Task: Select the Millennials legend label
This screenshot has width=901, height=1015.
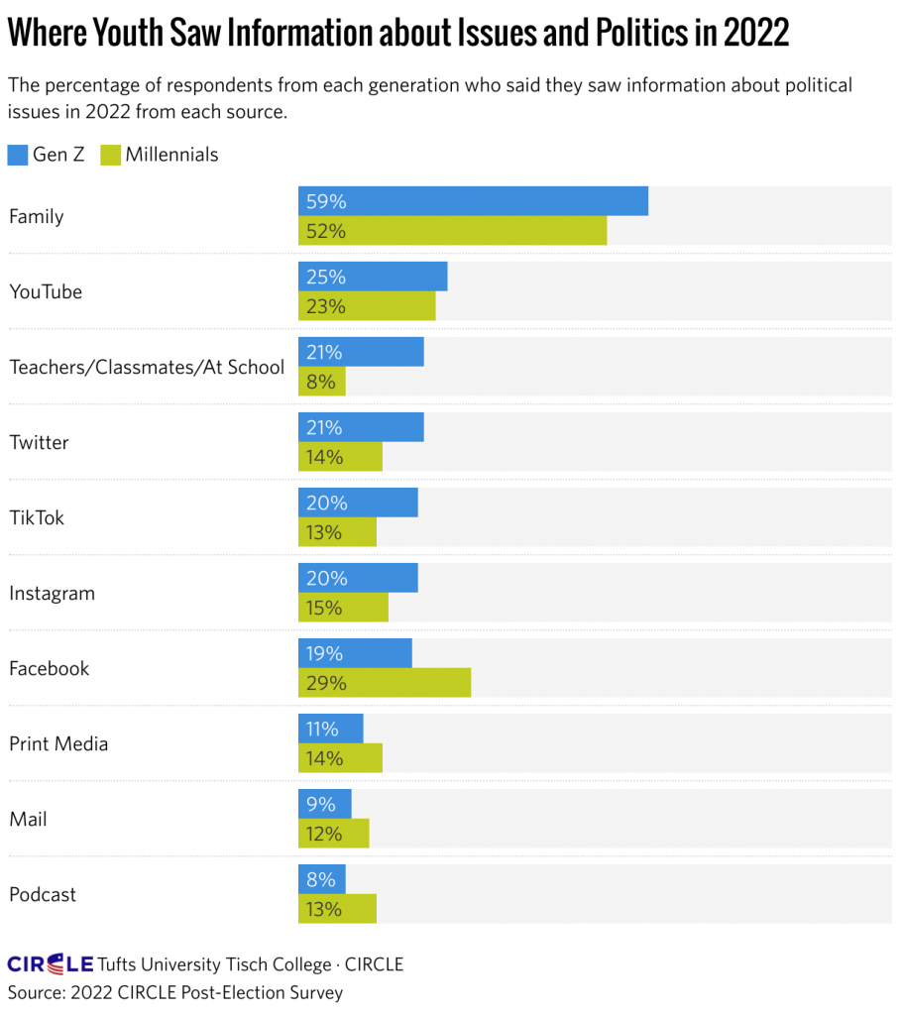Action: (x=171, y=155)
